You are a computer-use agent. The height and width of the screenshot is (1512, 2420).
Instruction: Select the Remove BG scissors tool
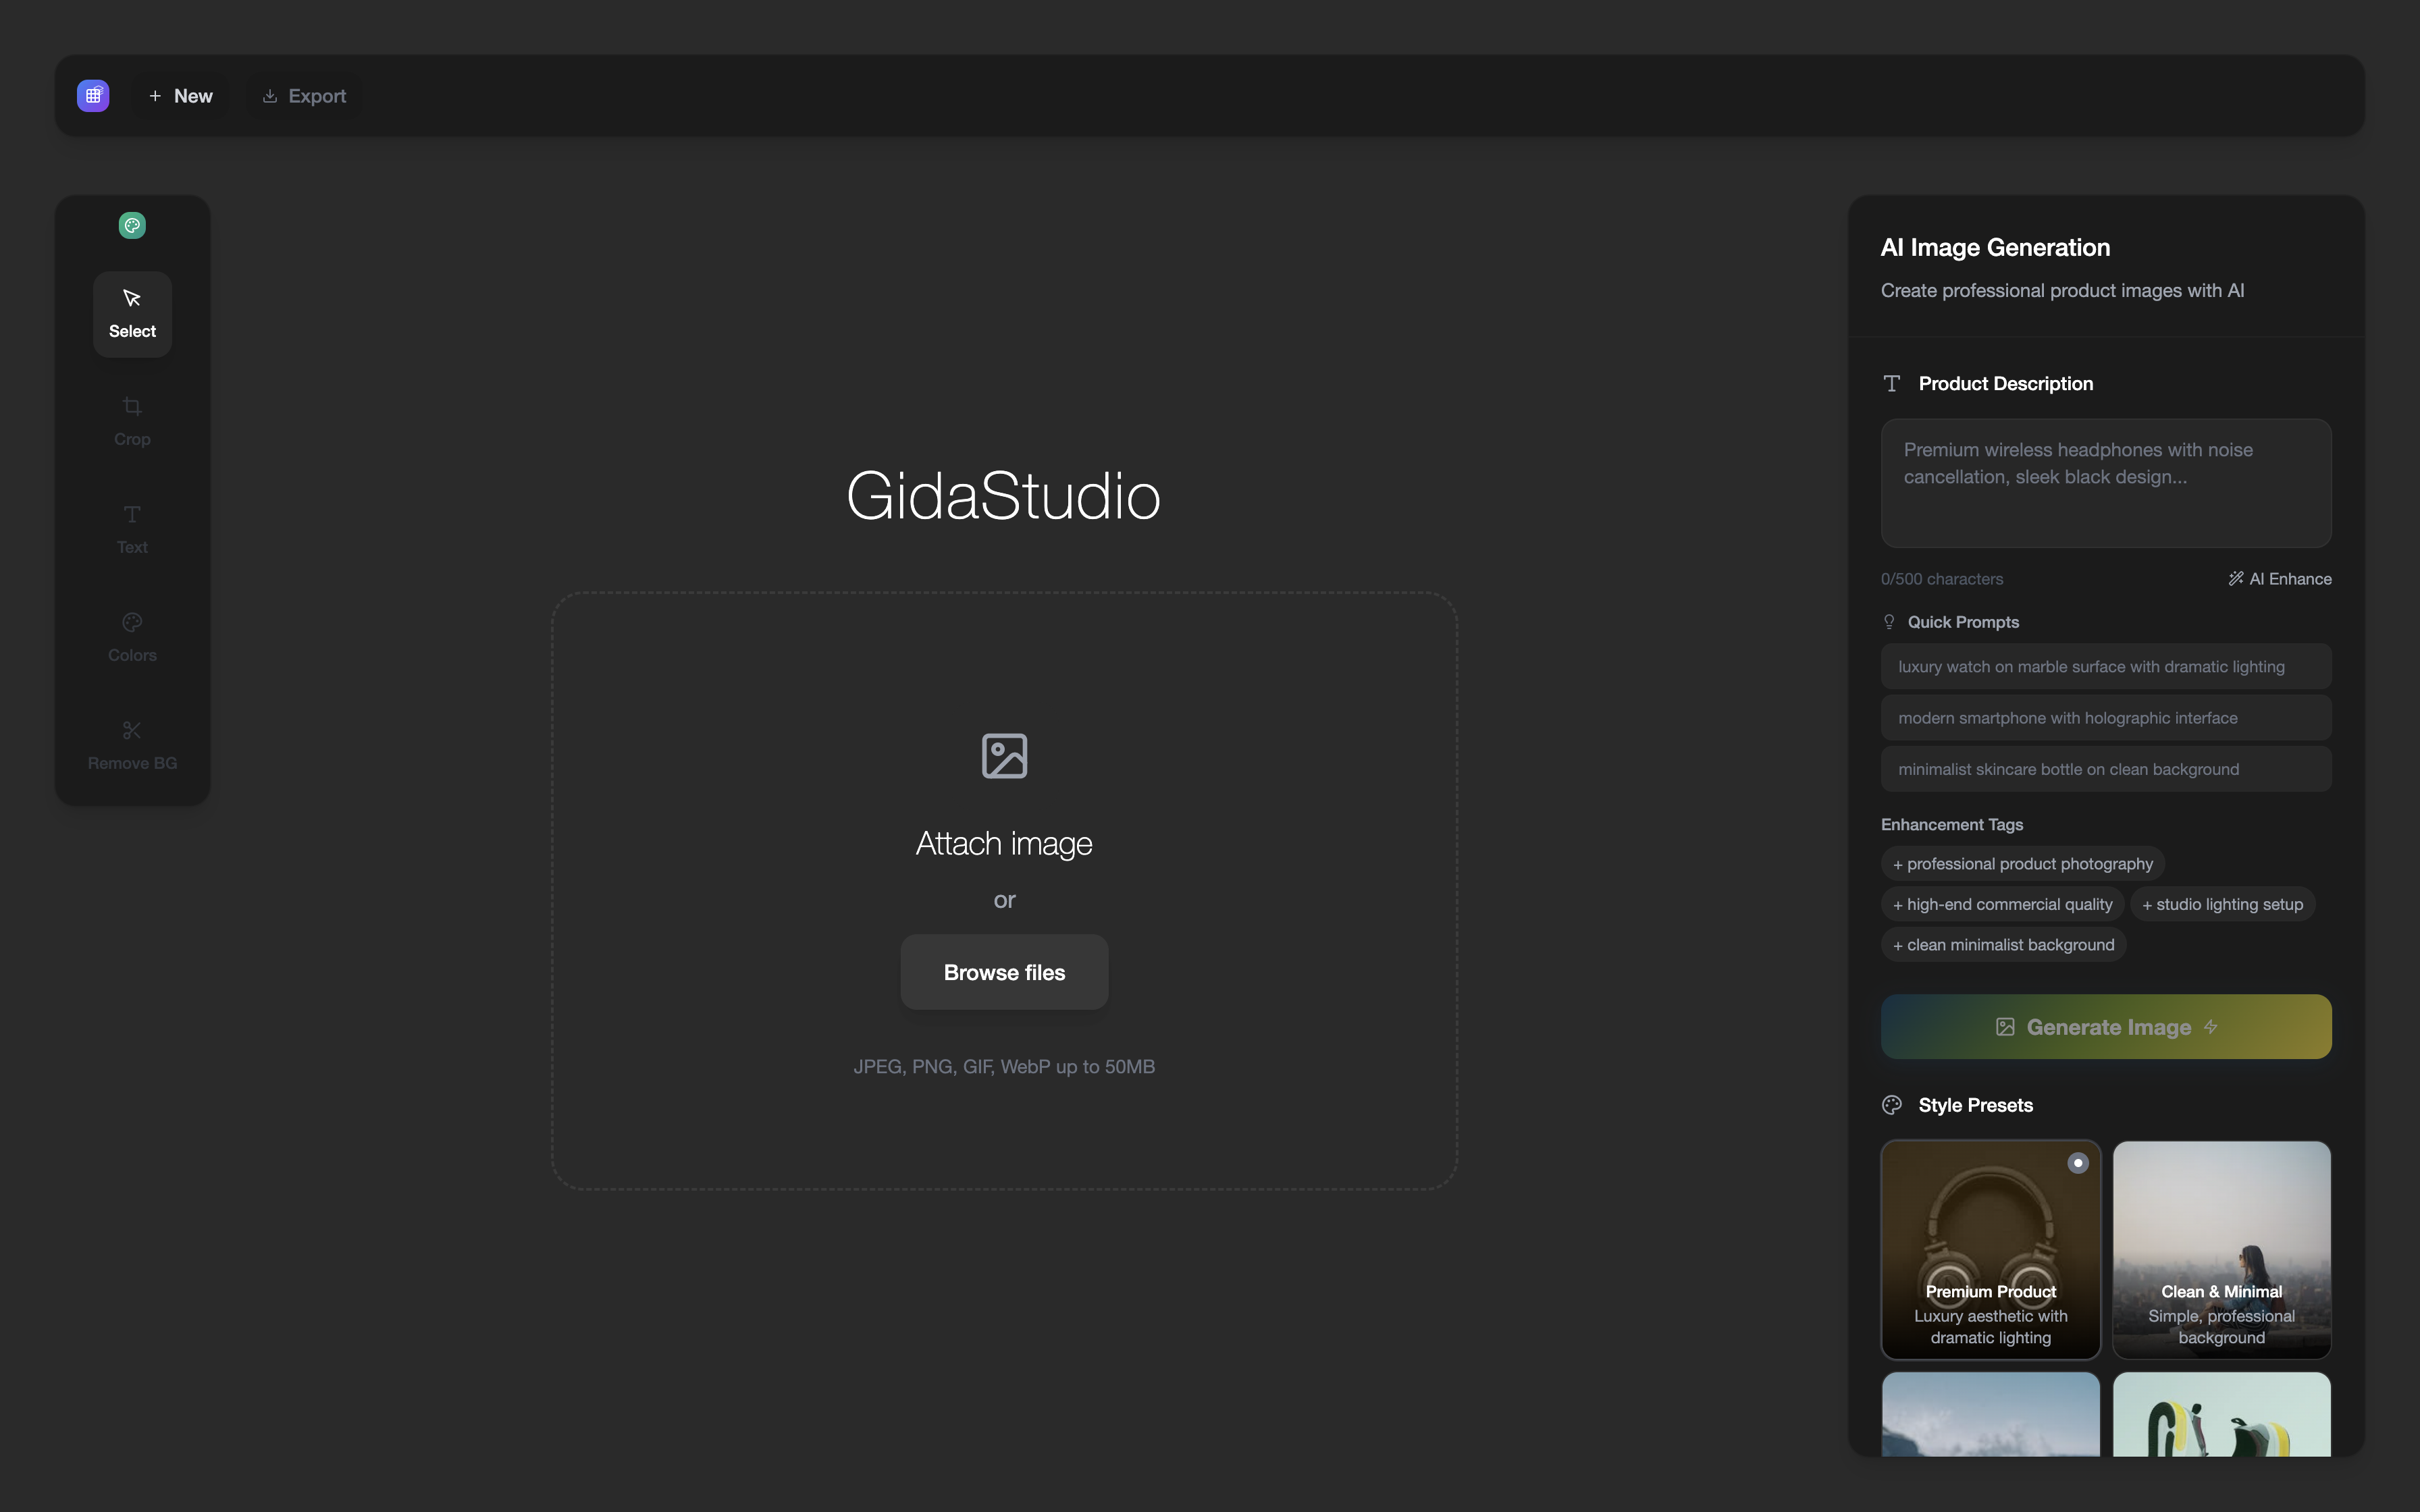132,745
